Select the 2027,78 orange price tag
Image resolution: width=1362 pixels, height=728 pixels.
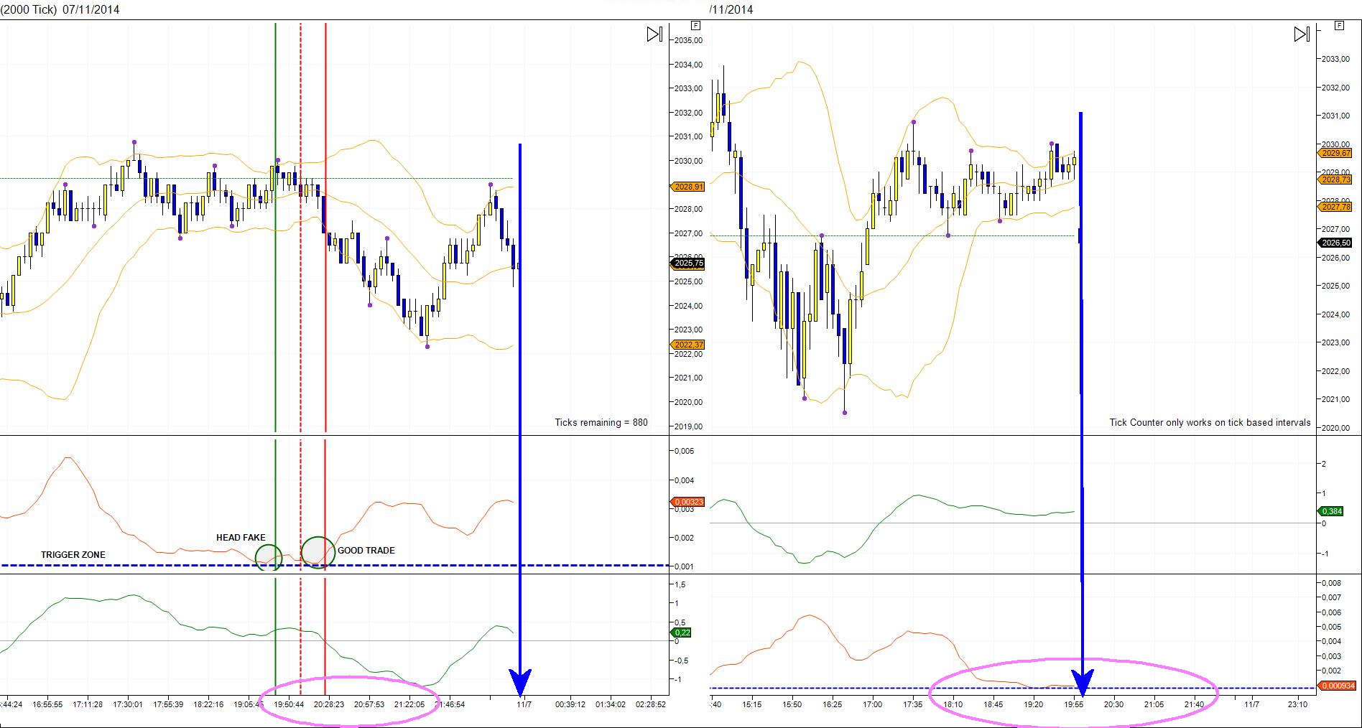click(1336, 207)
